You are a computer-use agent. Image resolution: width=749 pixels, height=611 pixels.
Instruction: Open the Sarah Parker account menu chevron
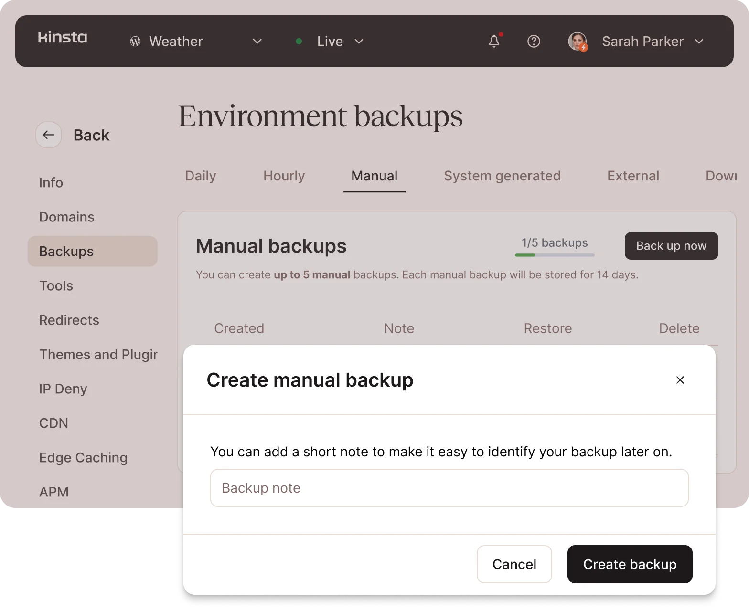699,42
